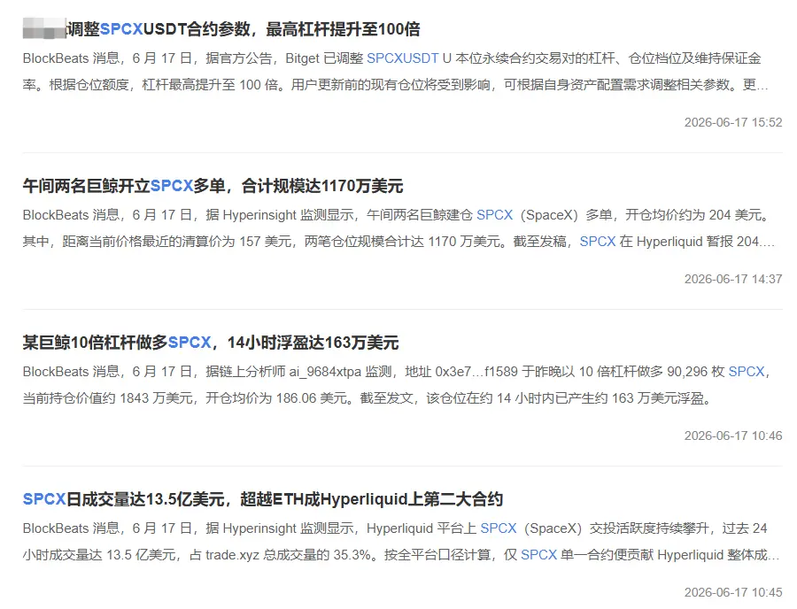Image resolution: width=797 pixels, height=609 pixels.
Task: Click timestamp 2026-06-17 15:52
Action: (733, 122)
